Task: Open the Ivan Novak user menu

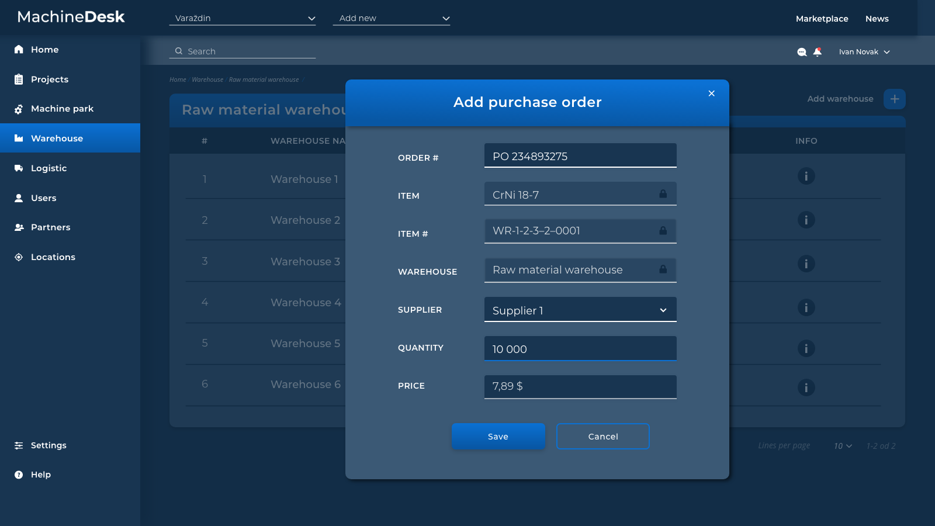Action: click(864, 52)
